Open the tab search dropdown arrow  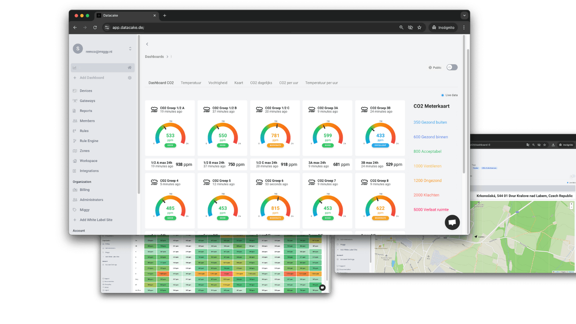[x=464, y=16]
